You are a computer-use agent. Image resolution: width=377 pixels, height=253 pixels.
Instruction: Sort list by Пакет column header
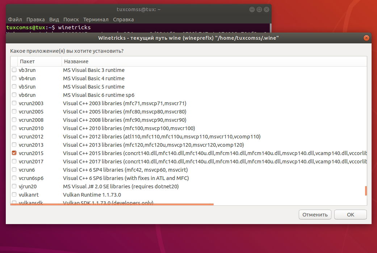point(39,61)
